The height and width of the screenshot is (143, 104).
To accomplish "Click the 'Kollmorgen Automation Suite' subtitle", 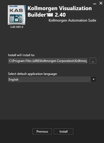I will (72, 21).
